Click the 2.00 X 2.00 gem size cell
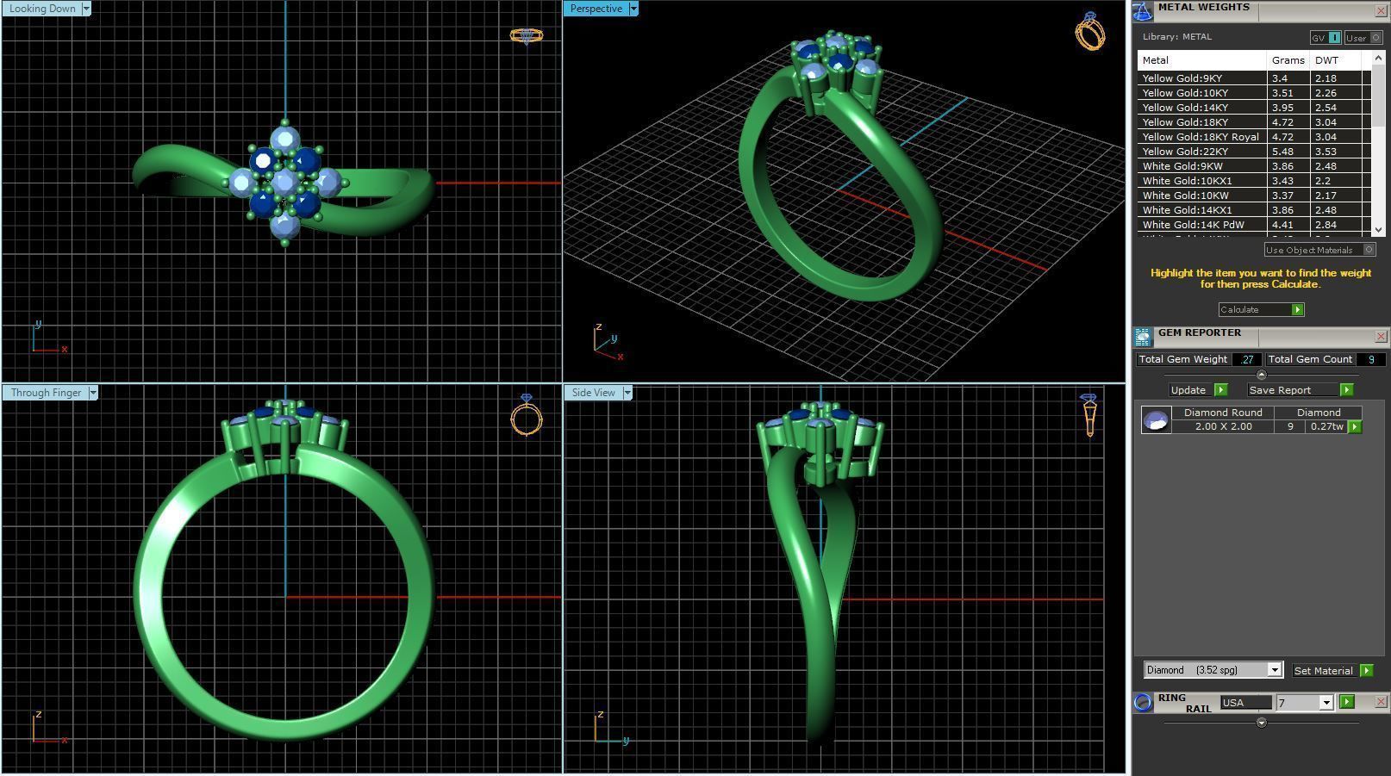 click(1223, 426)
